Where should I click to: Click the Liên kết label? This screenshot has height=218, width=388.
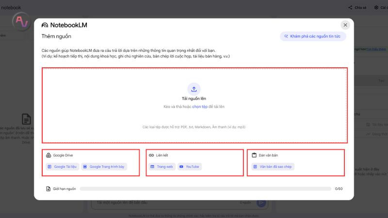point(162,155)
